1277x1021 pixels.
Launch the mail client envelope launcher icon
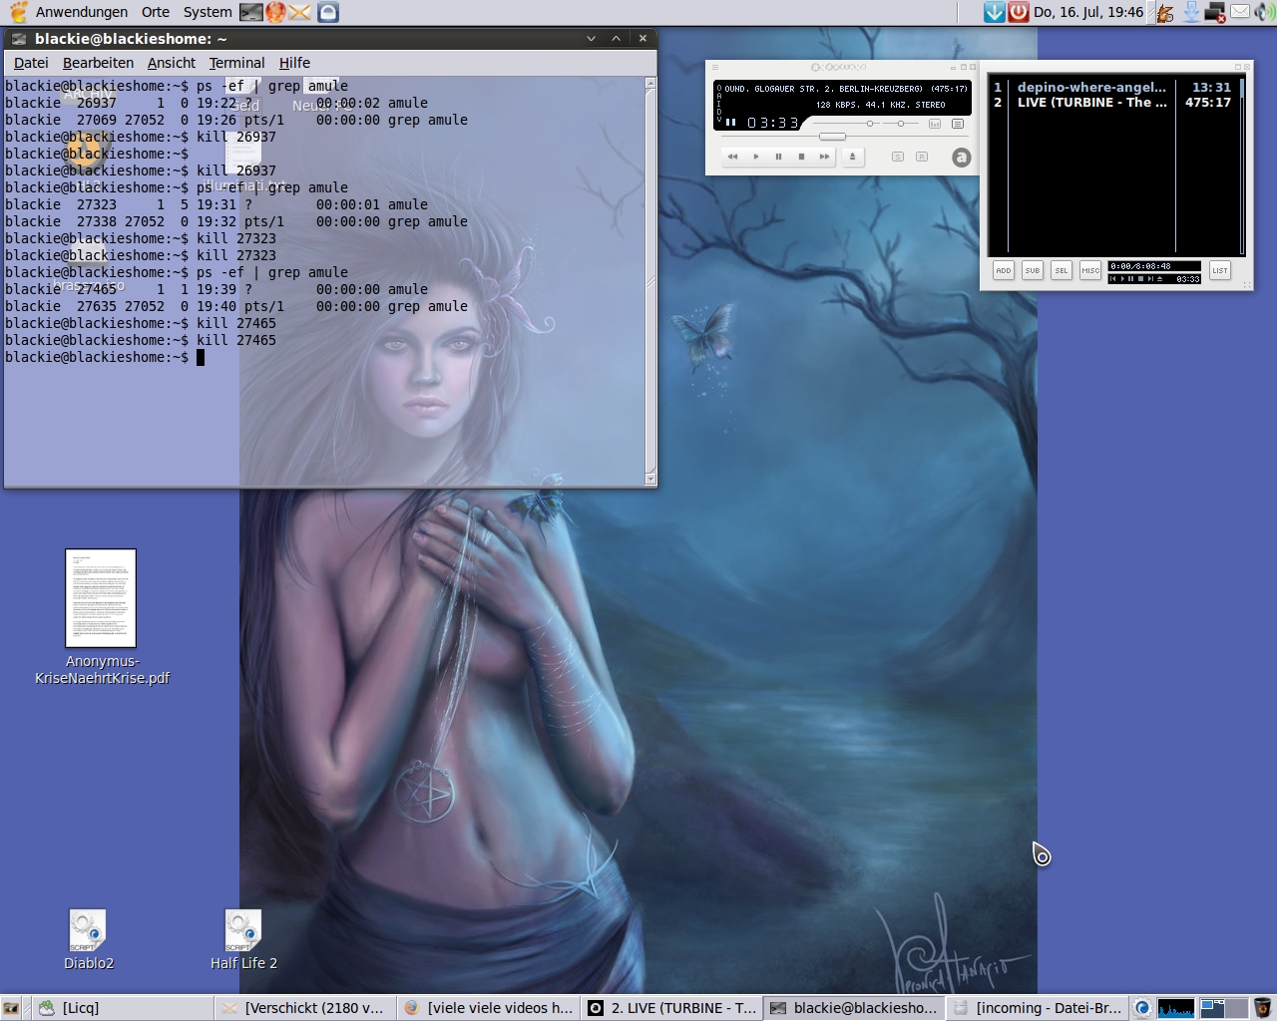[300, 12]
